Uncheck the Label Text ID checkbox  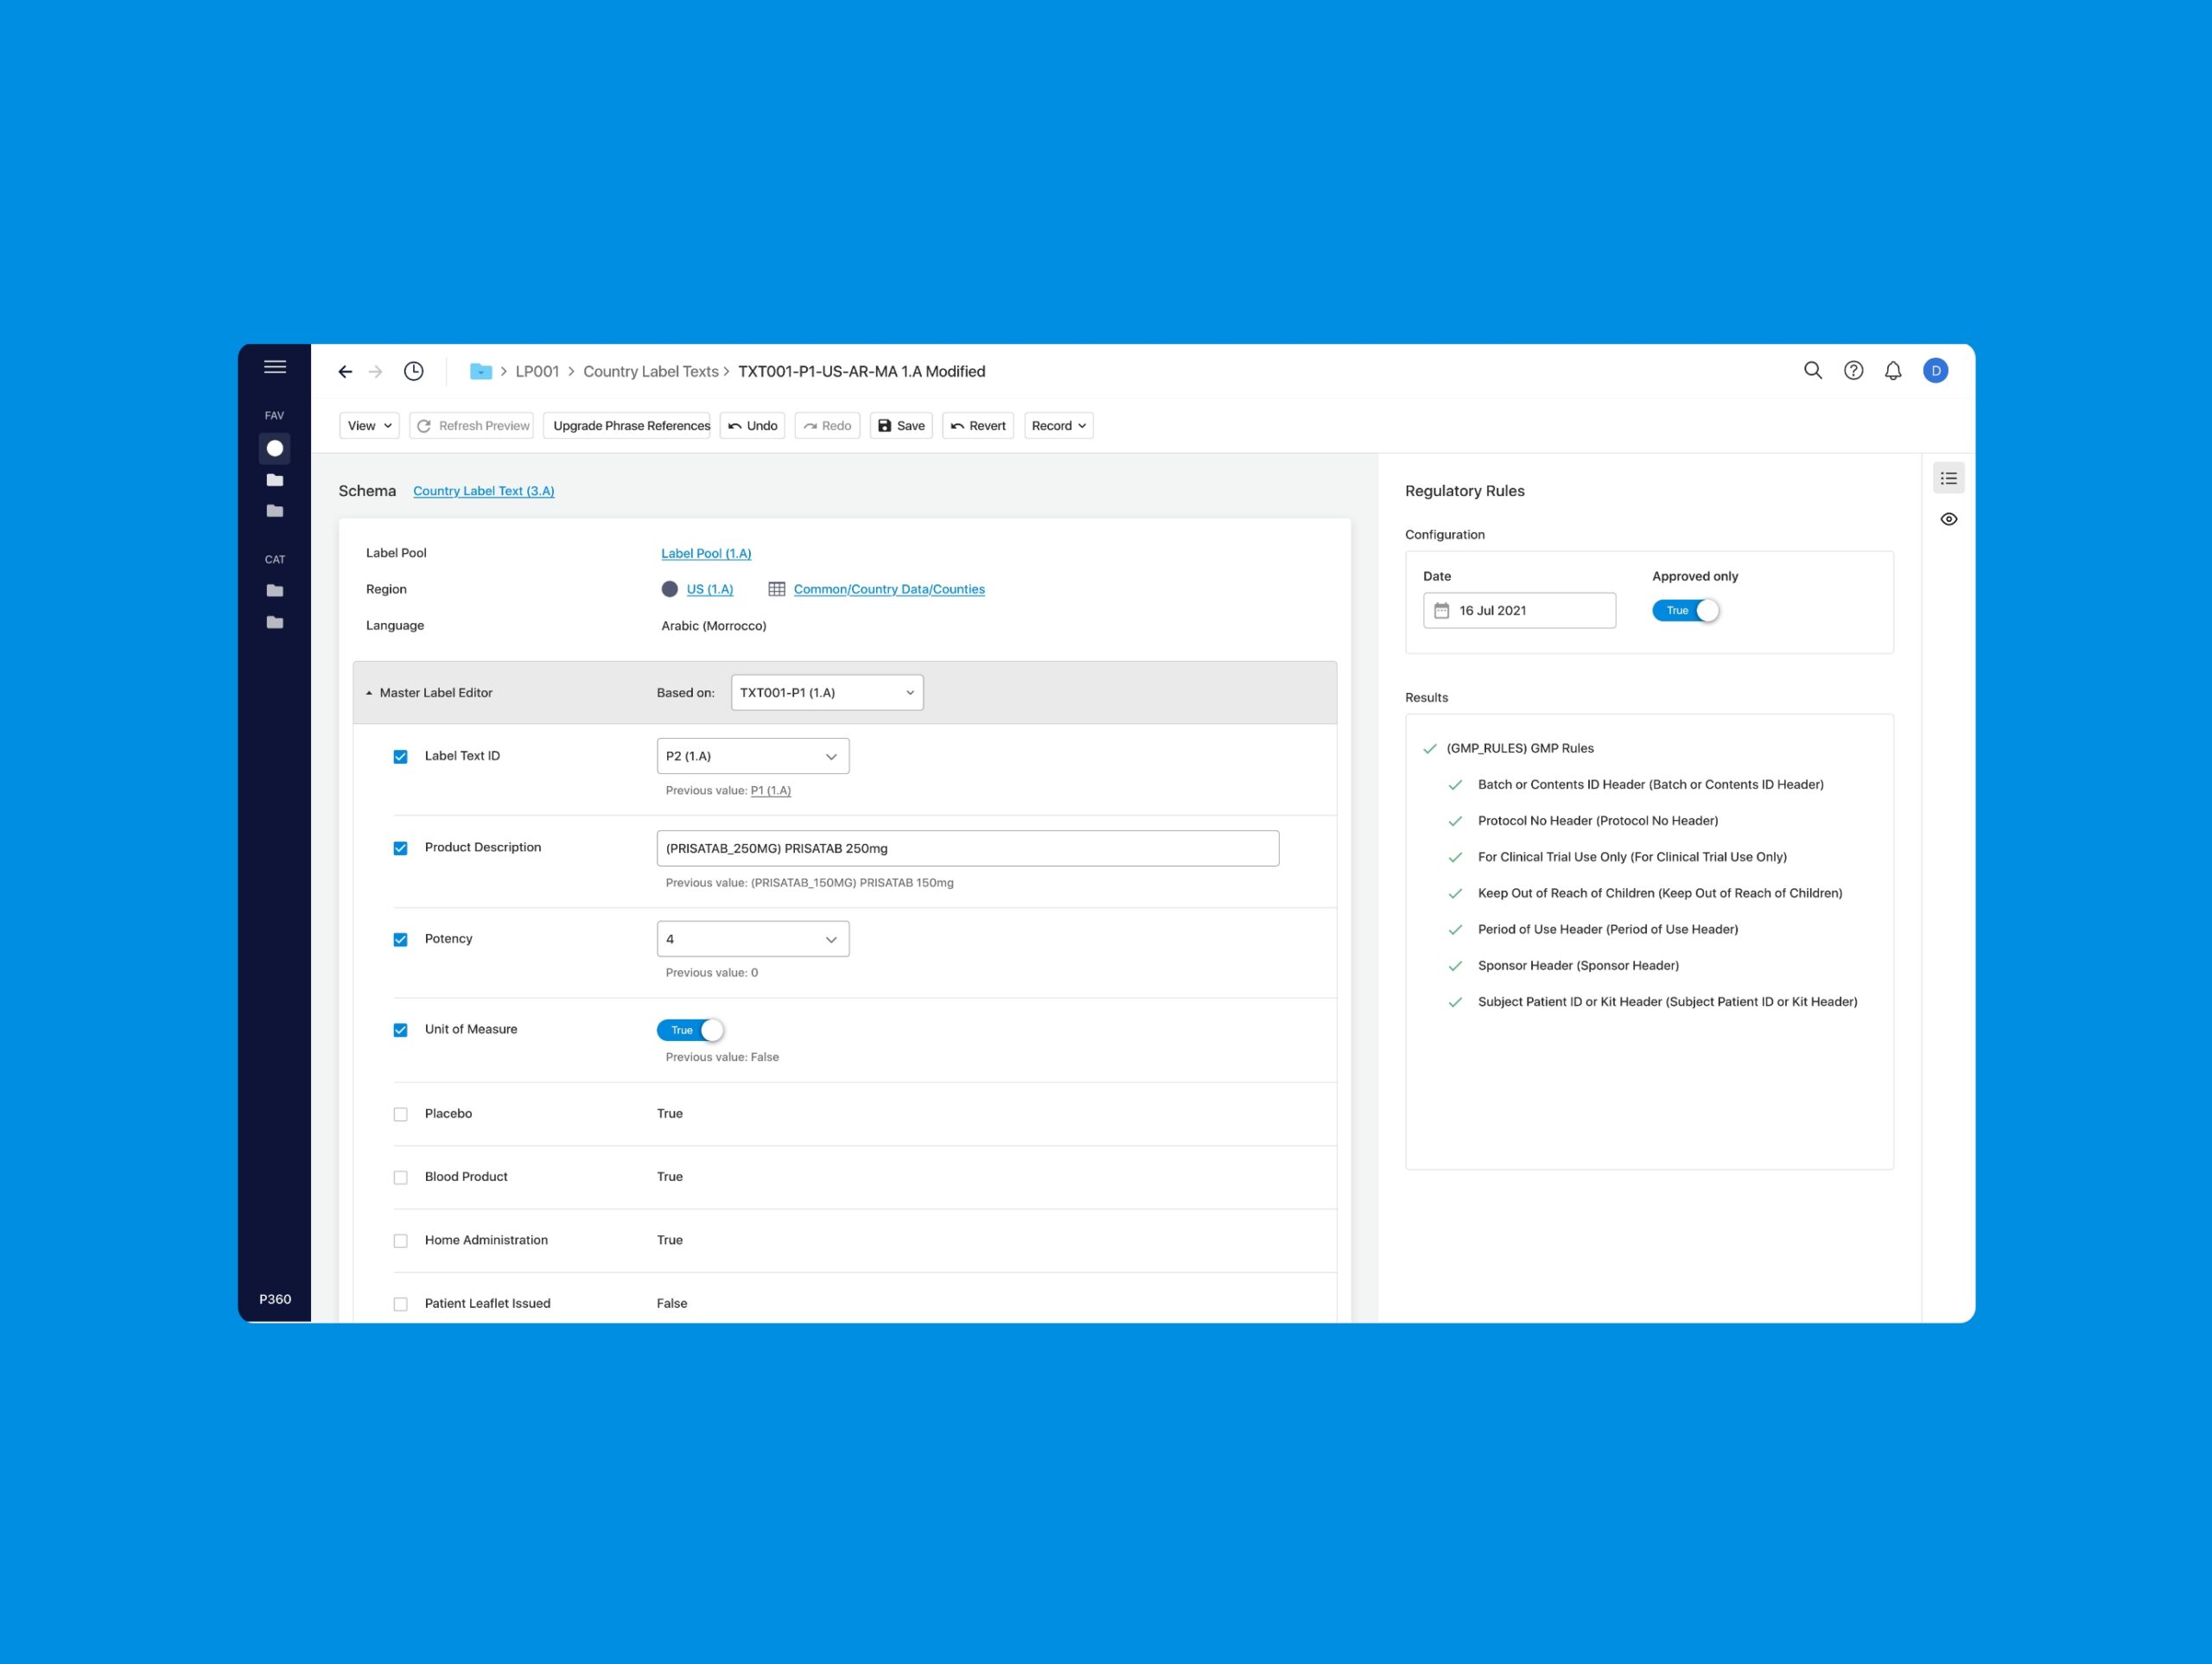(401, 757)
